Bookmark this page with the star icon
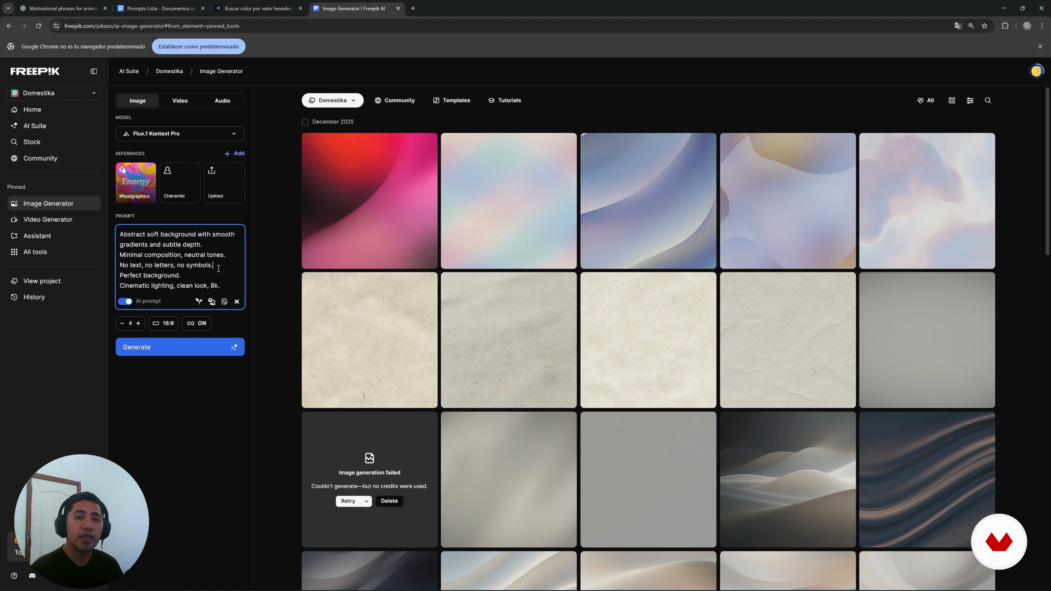 click(x=985, y=26)
